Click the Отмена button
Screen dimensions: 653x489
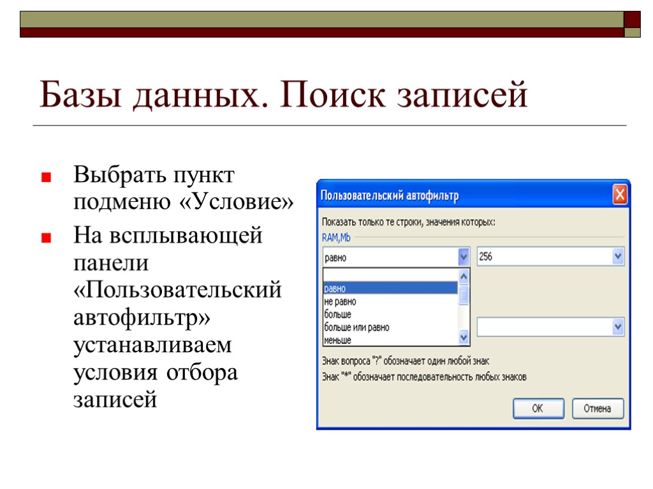click(x=598, y=408)
